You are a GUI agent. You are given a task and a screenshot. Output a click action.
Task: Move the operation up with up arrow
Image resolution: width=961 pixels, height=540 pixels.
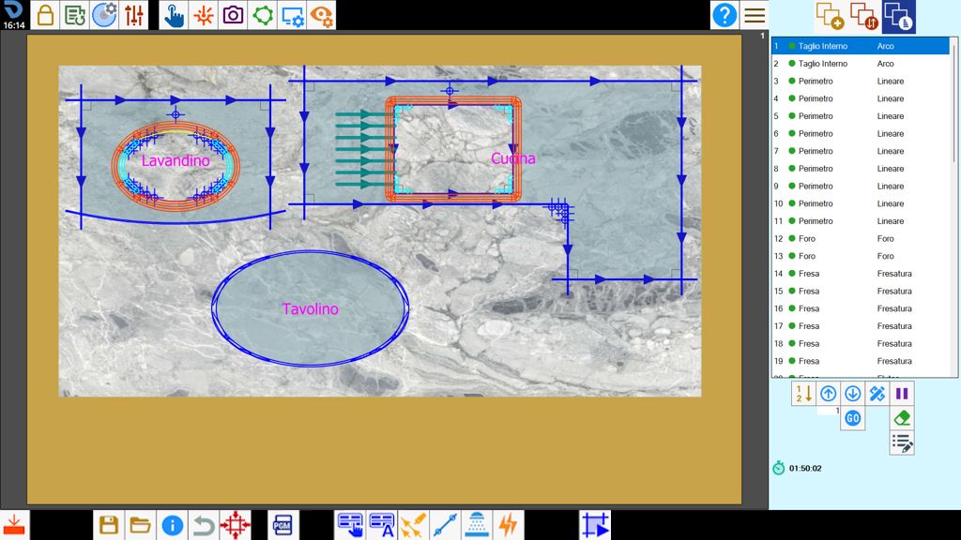(828, 393)
